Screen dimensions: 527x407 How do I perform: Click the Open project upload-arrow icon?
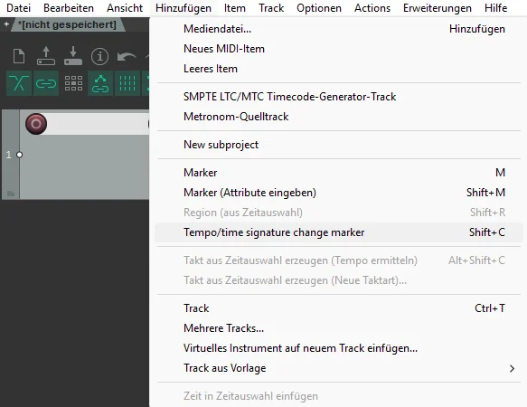pos(46,56)
